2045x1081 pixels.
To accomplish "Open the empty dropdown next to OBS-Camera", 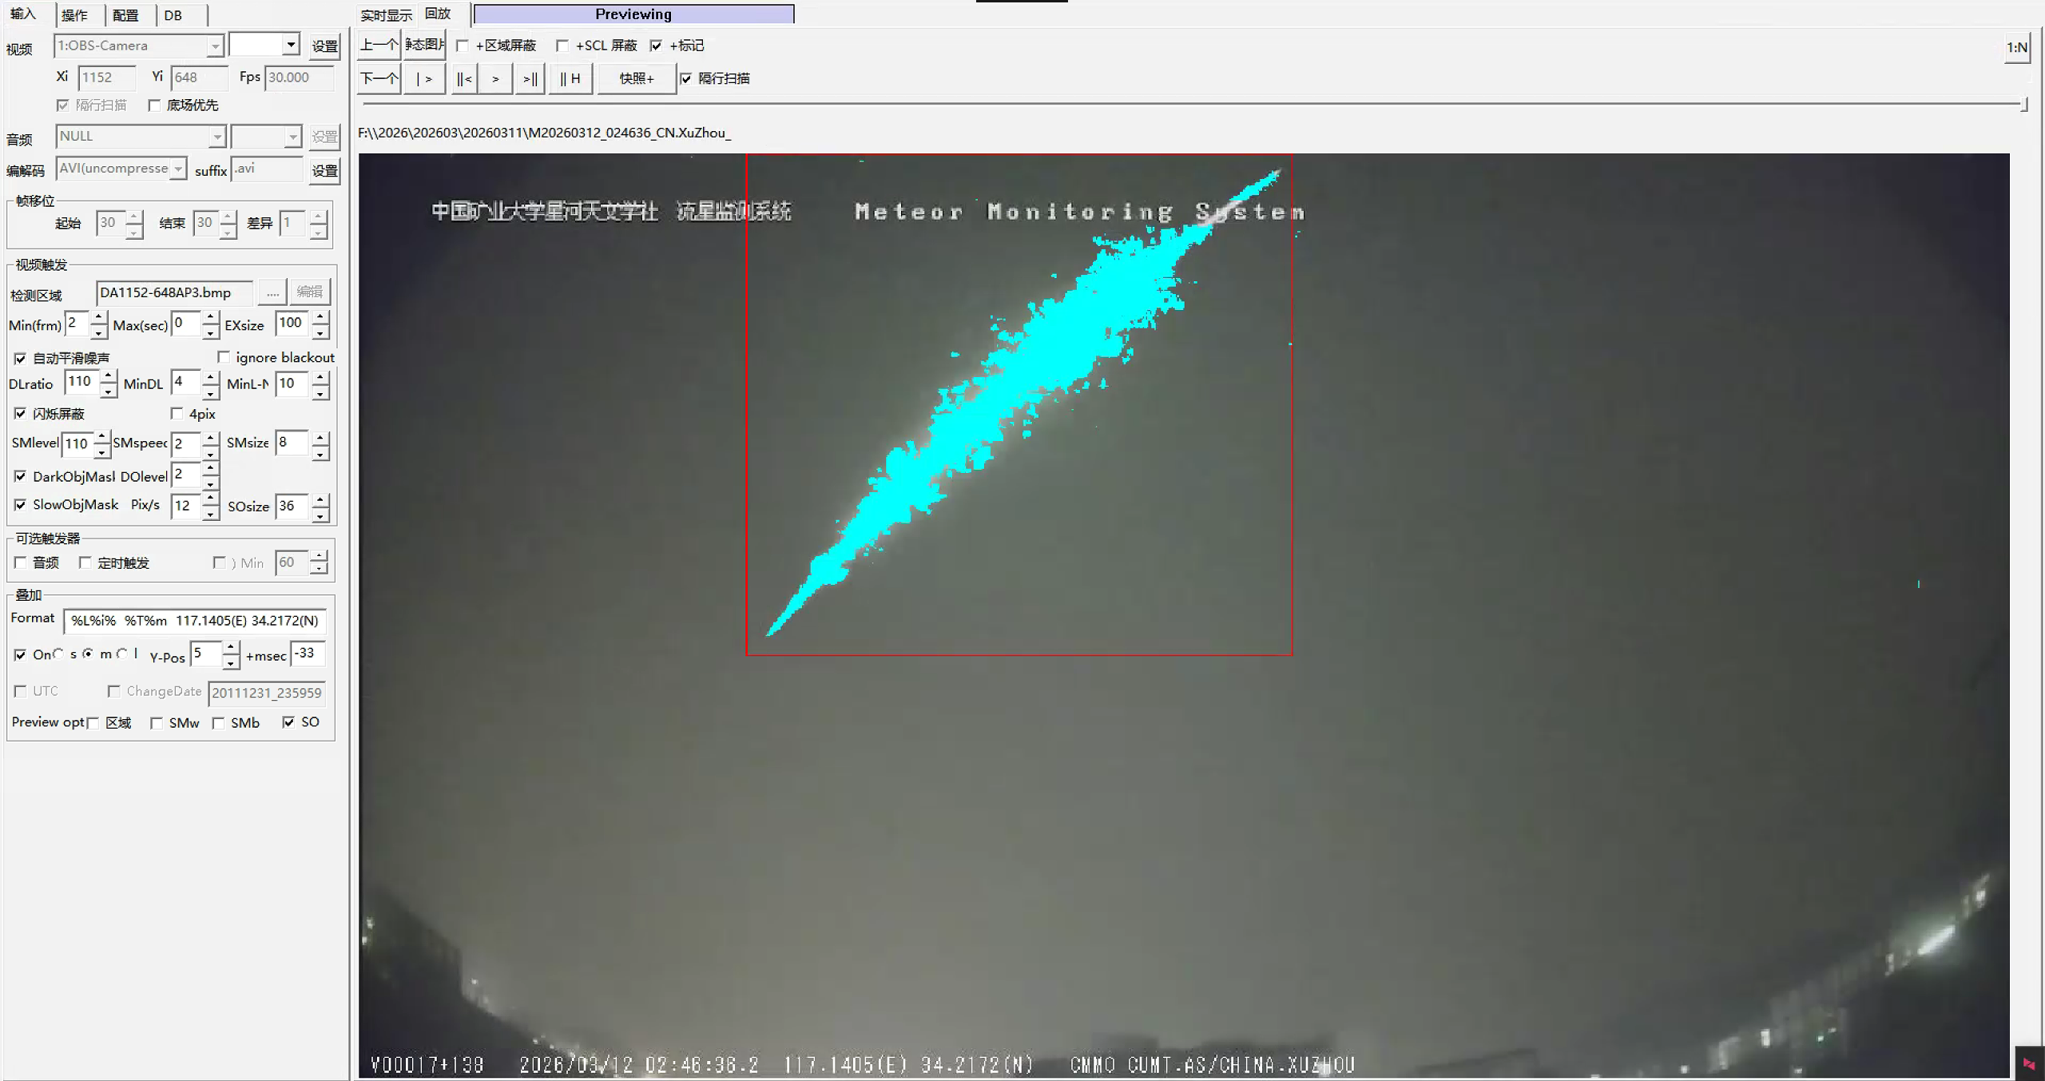I will click(x=292, y=46).
